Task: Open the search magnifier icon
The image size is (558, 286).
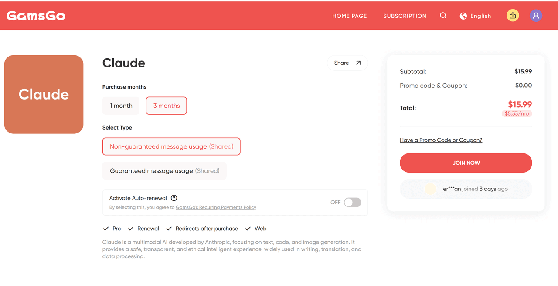Action: click(443, 16)
